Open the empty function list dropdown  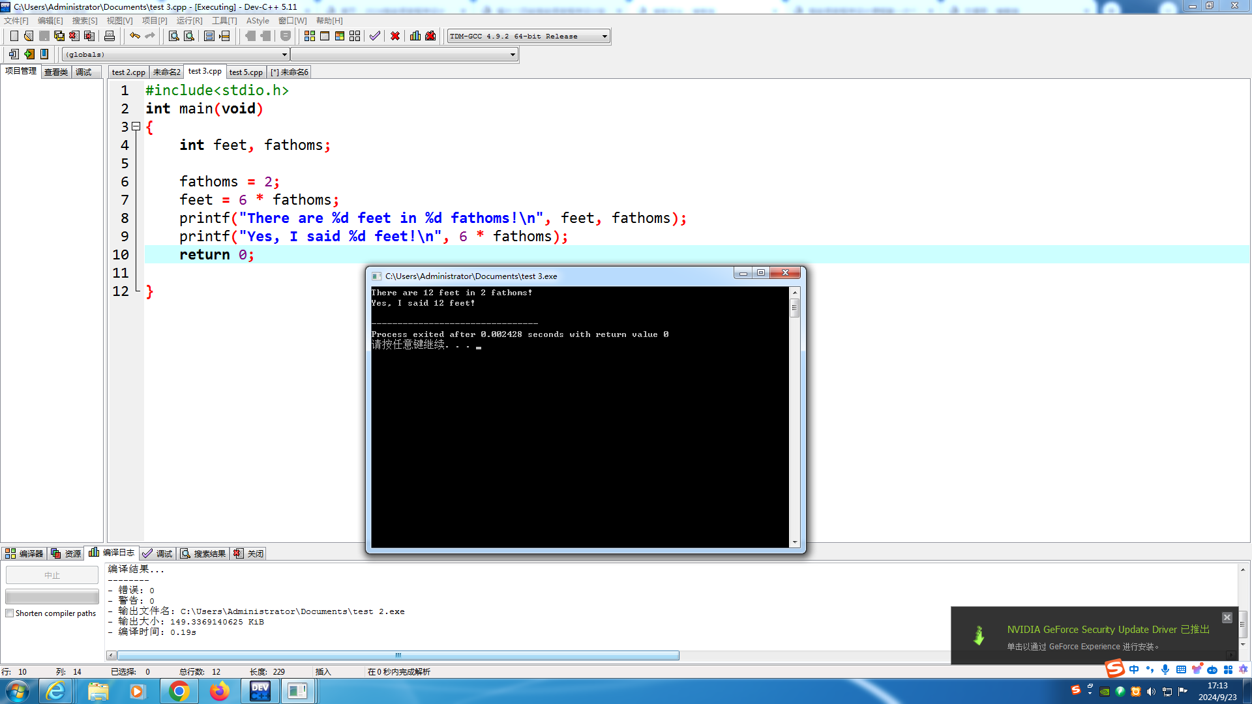[513, 55]
